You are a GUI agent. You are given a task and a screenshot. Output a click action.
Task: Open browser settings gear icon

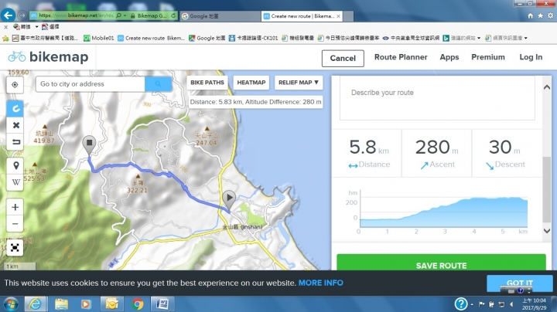point(550,16)
